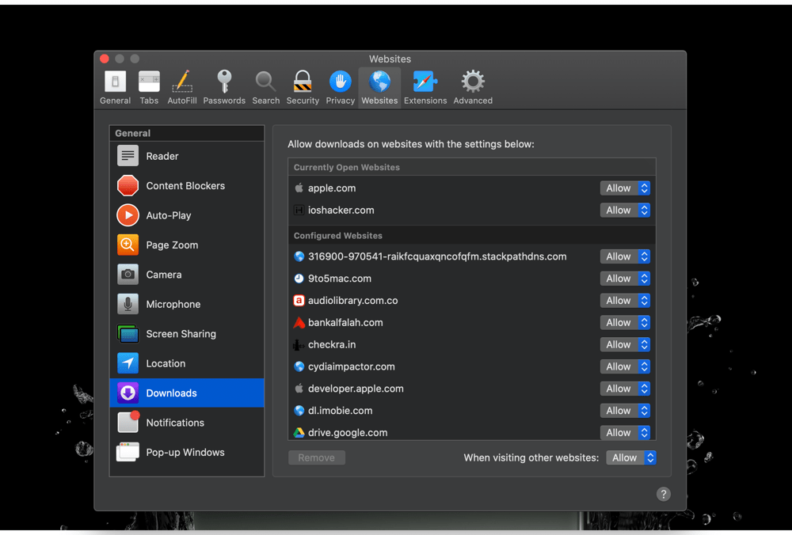Change the 'When visiting other websites' dropdown
This screenshot has height=535, width=792.
click(x=631, y=457)
